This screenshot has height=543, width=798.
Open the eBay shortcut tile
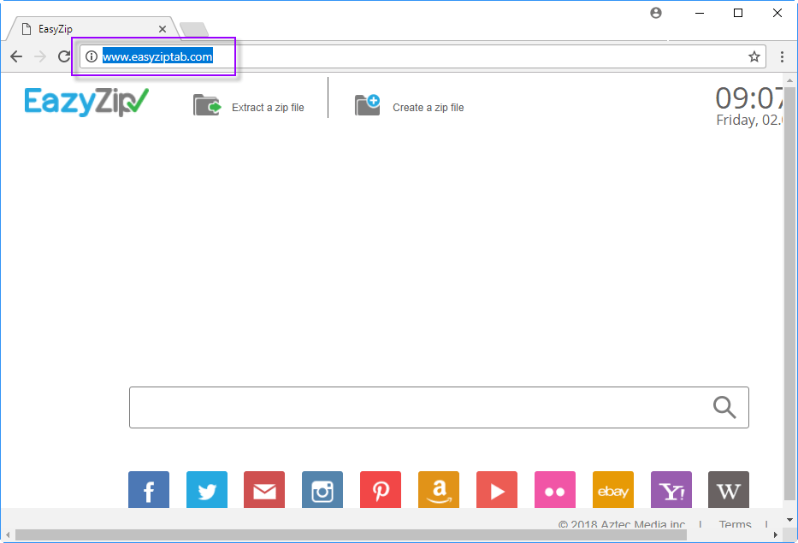point(613,490)
